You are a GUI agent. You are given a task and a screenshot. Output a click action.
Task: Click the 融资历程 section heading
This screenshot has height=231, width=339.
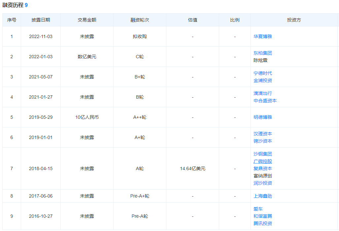point(13,5)
